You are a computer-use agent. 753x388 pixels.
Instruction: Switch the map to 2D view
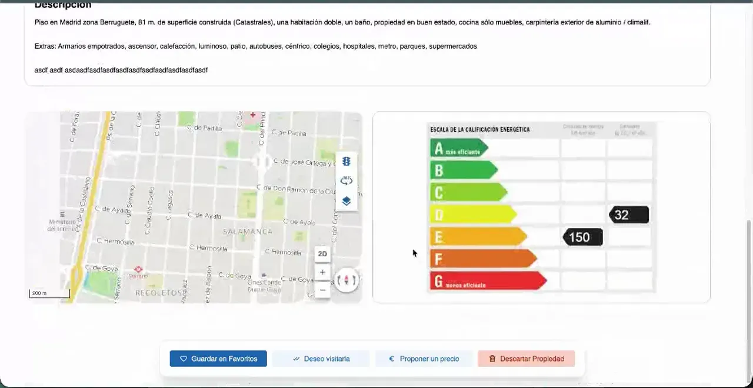pyautogui.click(x=322, y=254)
